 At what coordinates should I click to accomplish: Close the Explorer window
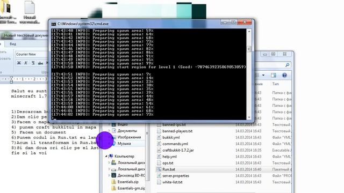coord(284,54)
